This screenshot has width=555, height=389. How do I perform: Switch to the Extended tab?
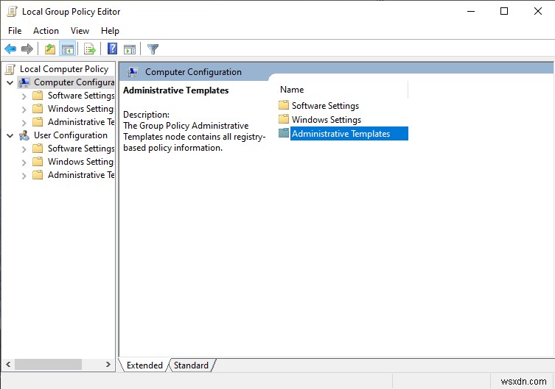click(x=144, y=365)
